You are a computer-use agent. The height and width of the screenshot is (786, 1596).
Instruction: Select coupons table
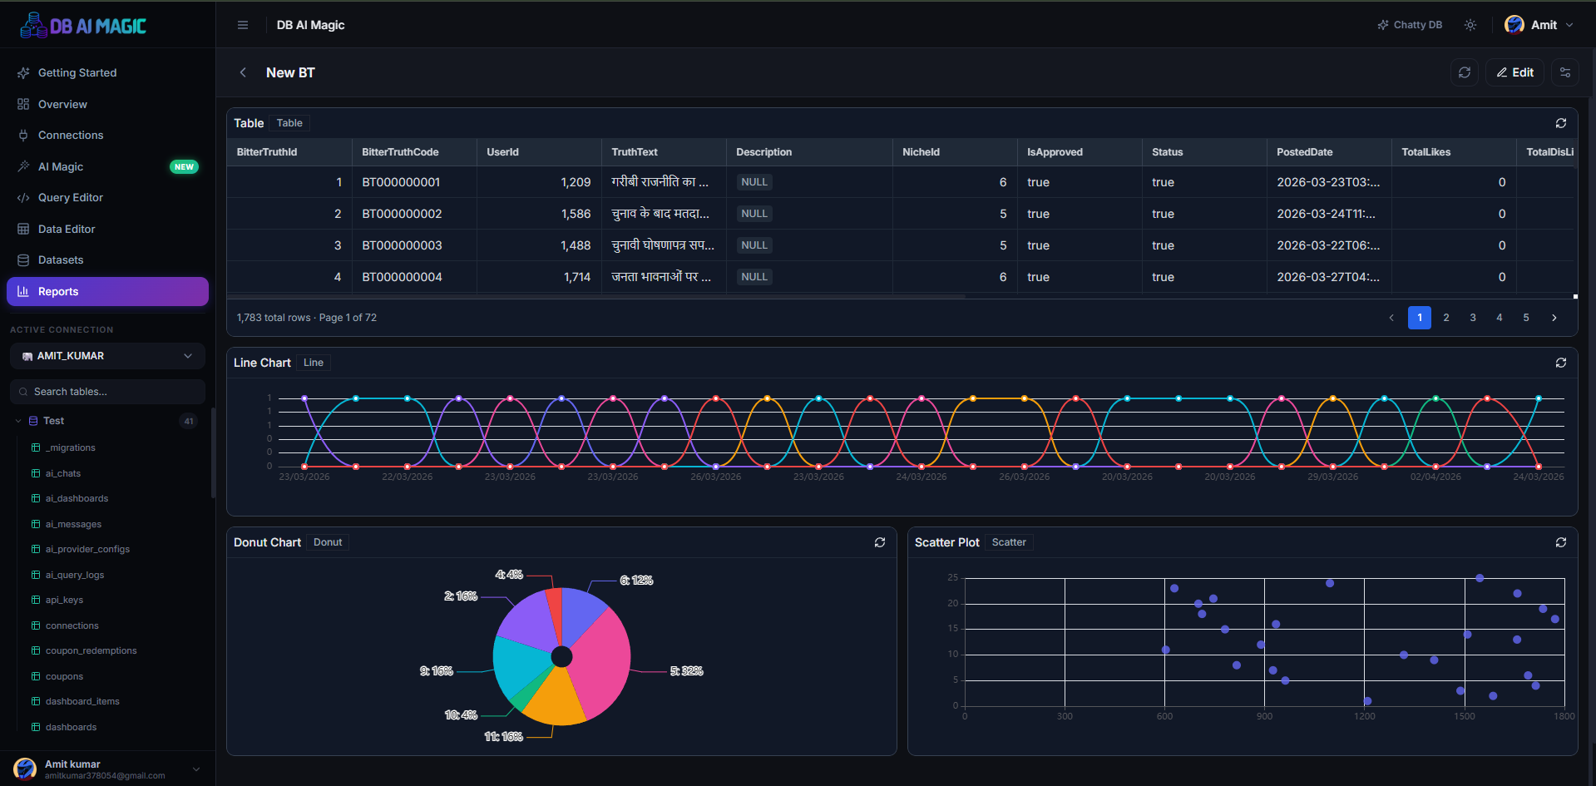[x=64, y=676]
